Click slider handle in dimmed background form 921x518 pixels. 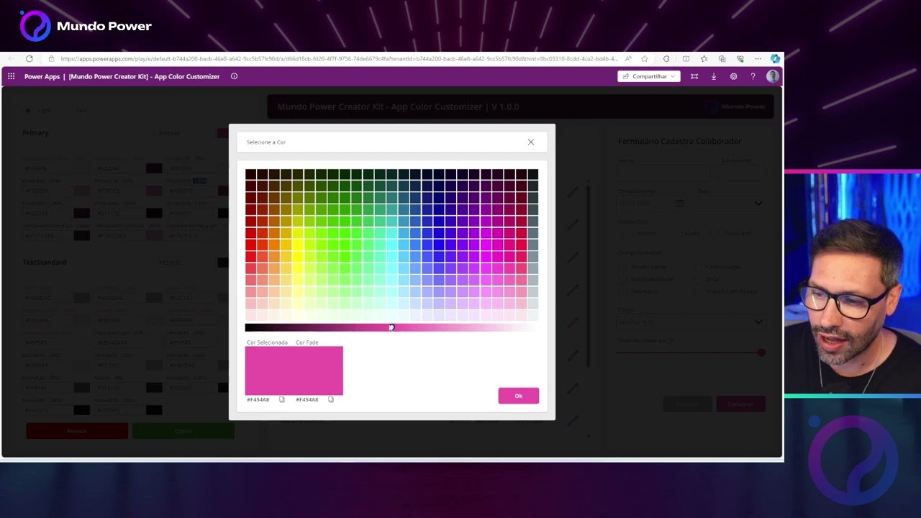coord(761,353)
